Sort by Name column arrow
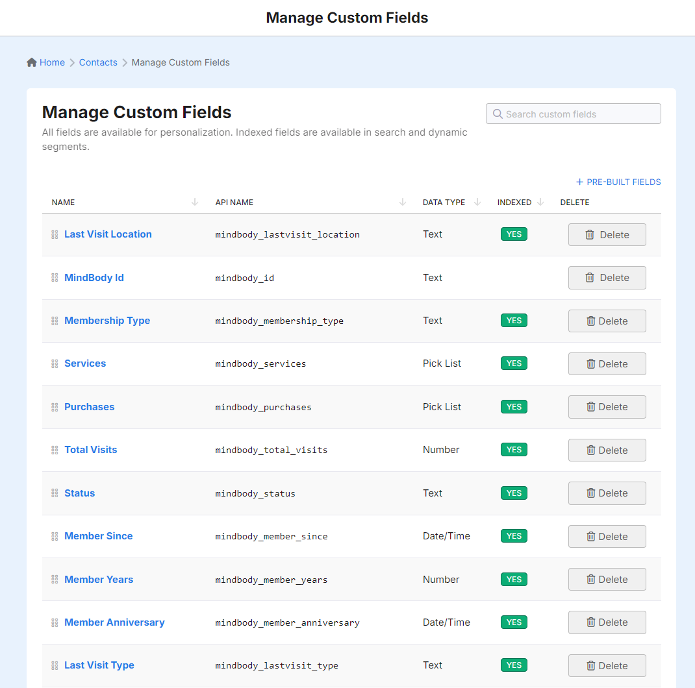This screenshot has height=688, width=695. 195,202
